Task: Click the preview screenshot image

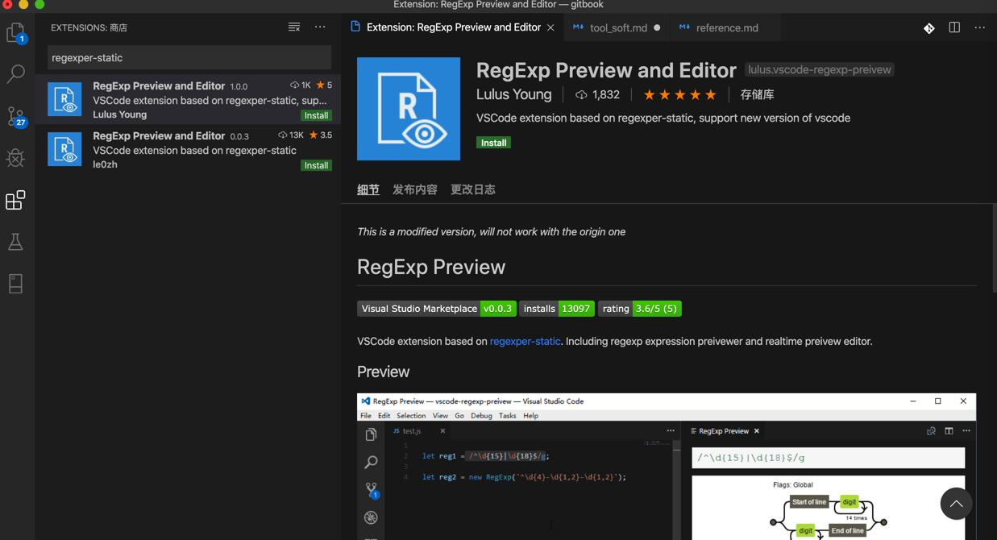Action: point(667,467)
